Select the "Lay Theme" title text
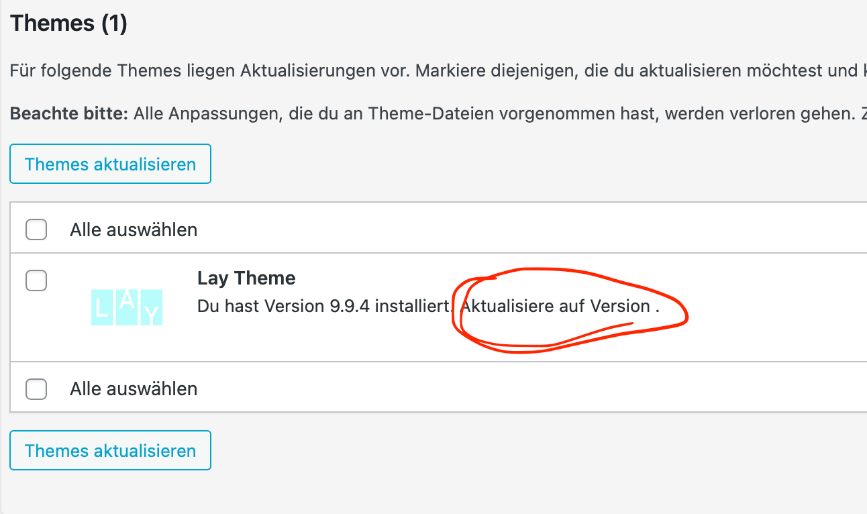This screenshot has height=514, width=867. [x=246, y=278]
